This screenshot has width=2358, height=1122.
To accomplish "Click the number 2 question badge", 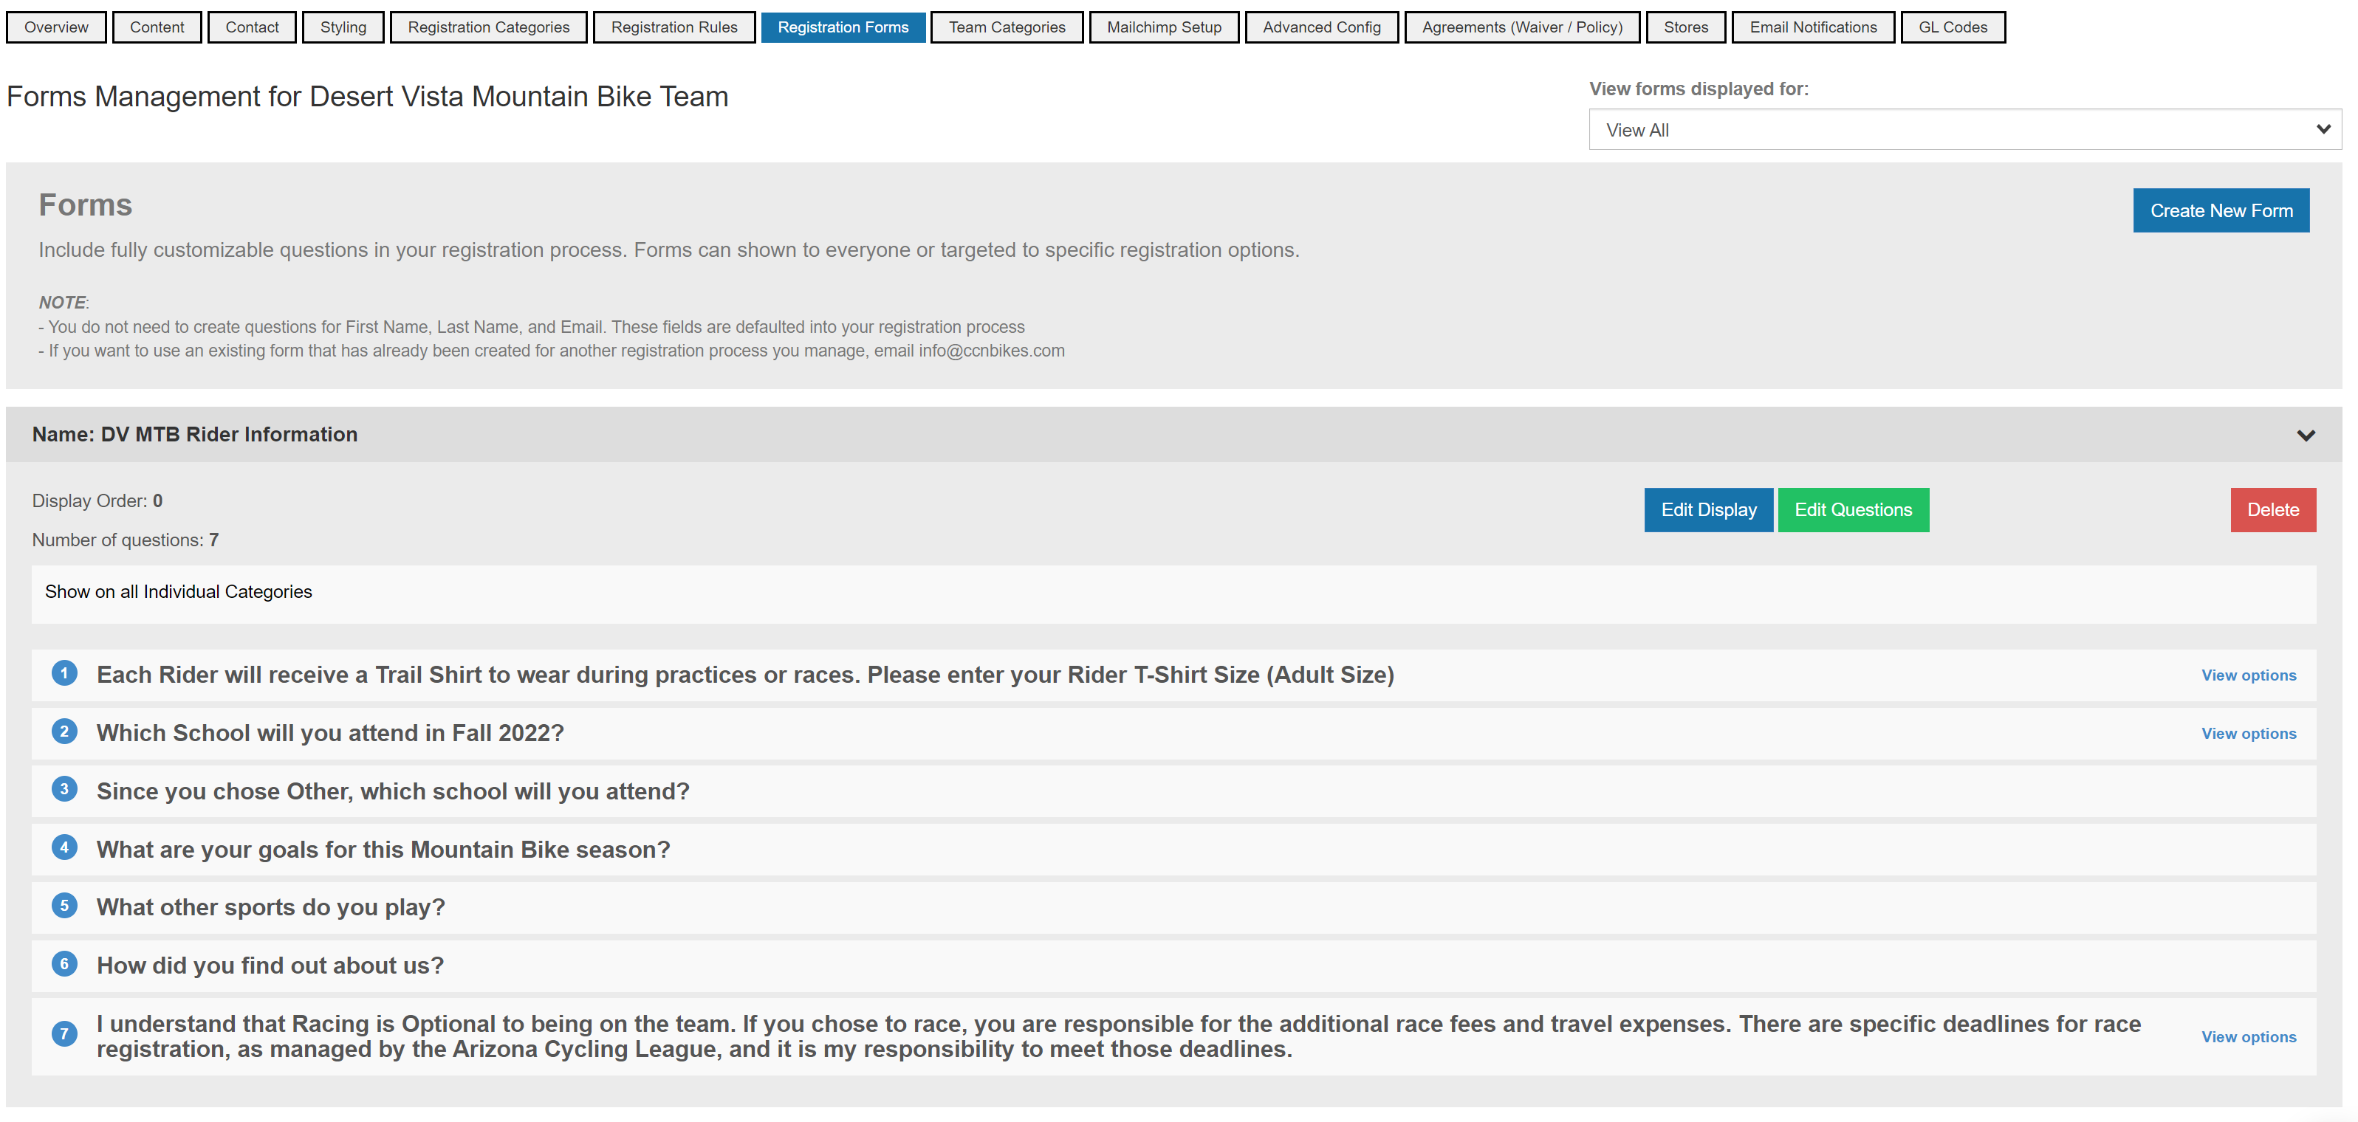I will pos(64,732).
